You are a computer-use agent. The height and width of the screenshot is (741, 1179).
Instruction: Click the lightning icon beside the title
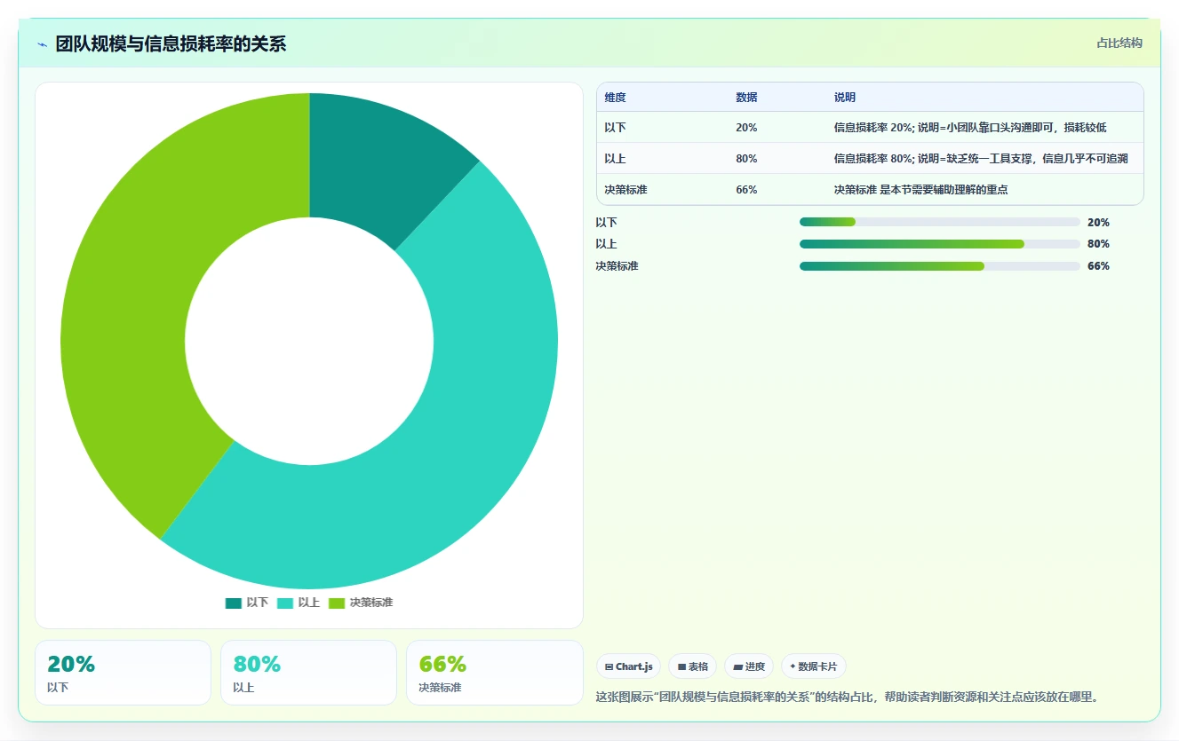pyautogui.click(x=42, y=44)
